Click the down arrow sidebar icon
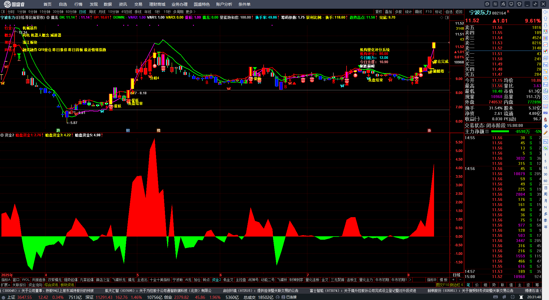The height and width of the screenshot is (300, 549). pos(546,25)
